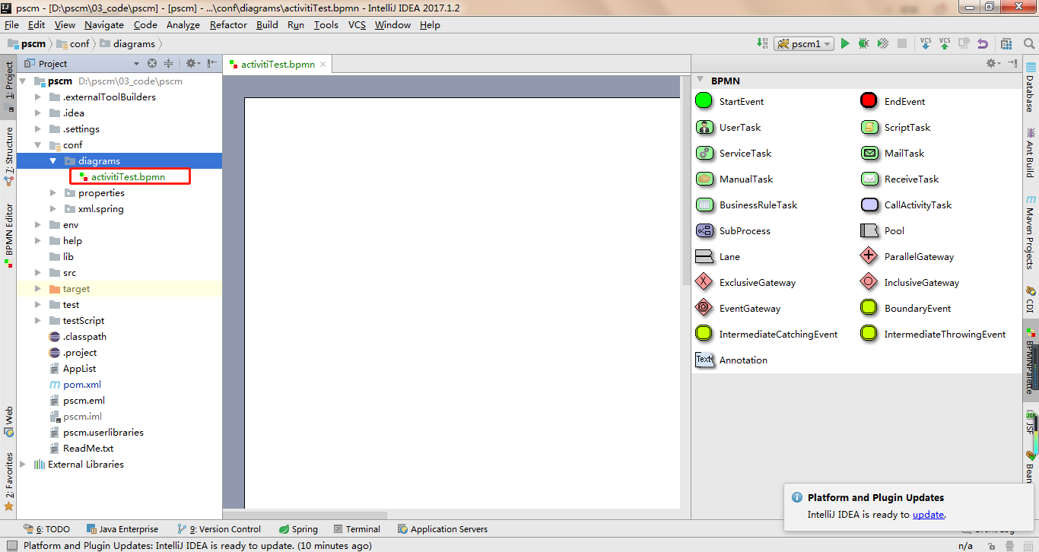
Task: Click the Search Everywhere magnifier icon
Action: pos(1028,44)
